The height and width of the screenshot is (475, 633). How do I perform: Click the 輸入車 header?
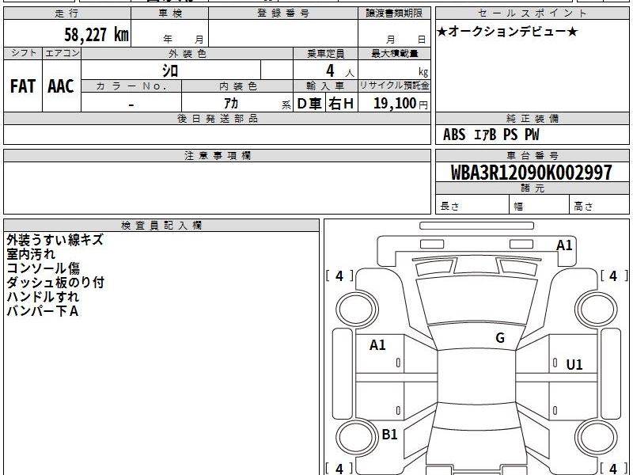326,86
